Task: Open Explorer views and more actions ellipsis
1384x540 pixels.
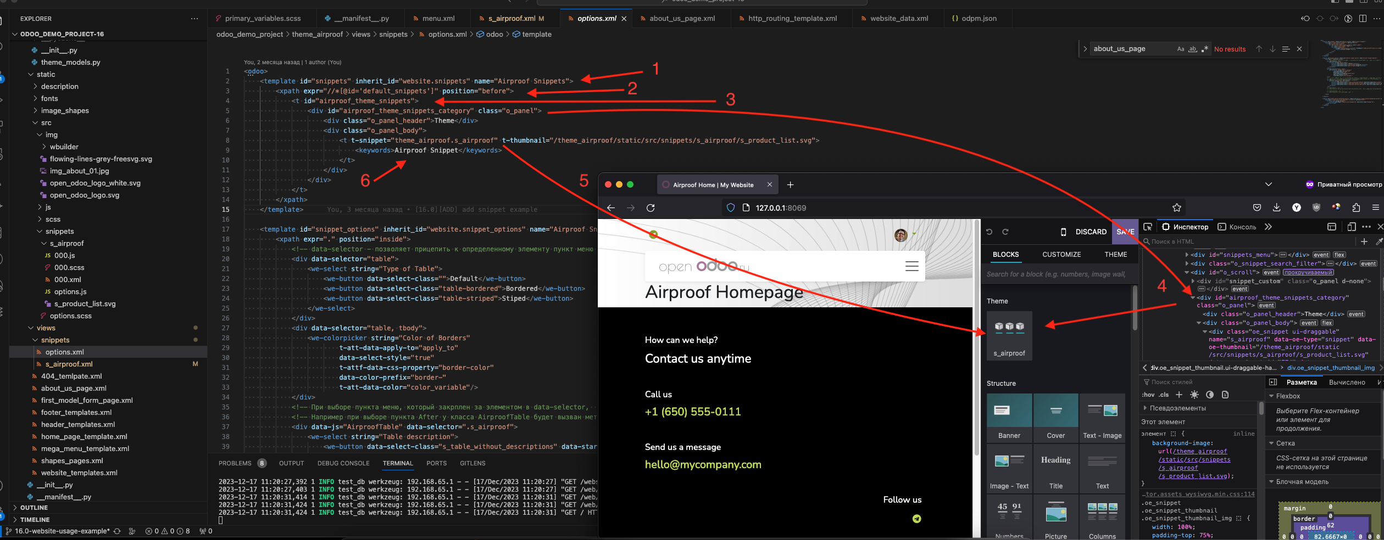Action: (194, 19)
